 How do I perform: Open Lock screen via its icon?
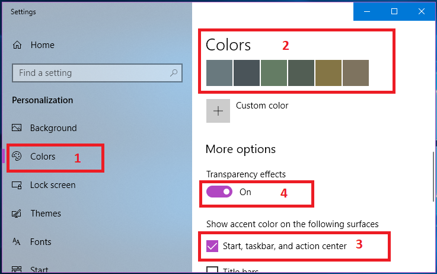click(x=17, y=185)
